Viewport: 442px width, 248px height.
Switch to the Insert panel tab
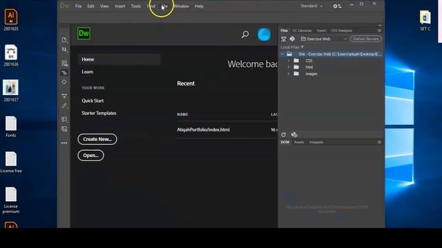(321, 30)
